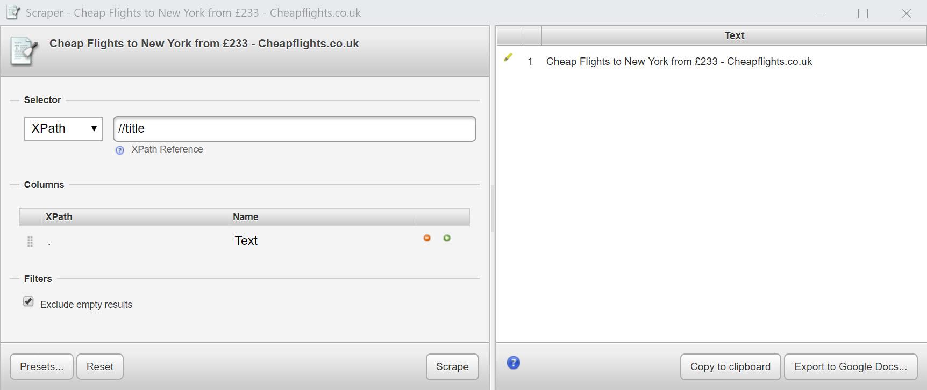Click the Scrape button

coord(452,366)
